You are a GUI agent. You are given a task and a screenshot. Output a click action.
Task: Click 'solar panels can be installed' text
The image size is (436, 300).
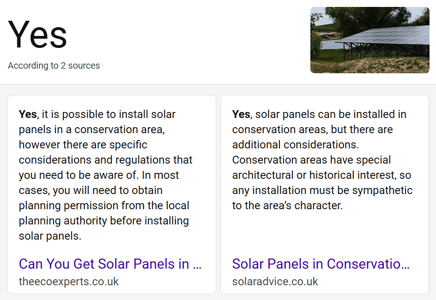pos(320,114)
